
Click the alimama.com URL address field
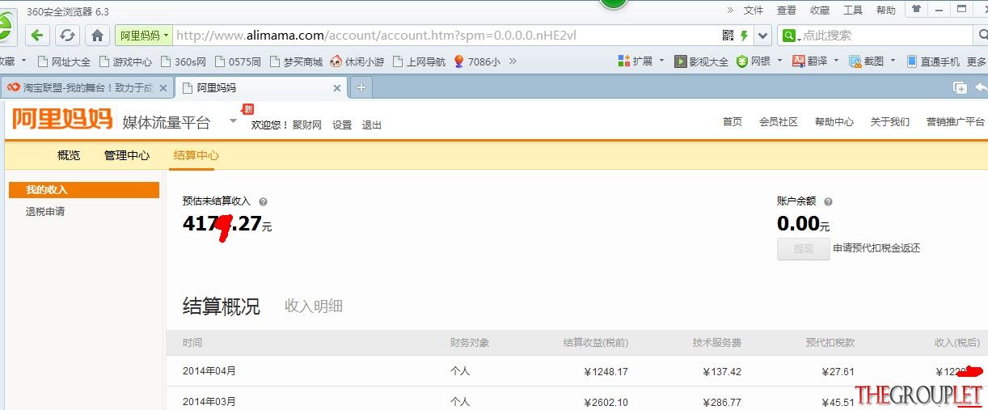pyautogui.click(x=446, y=36)
